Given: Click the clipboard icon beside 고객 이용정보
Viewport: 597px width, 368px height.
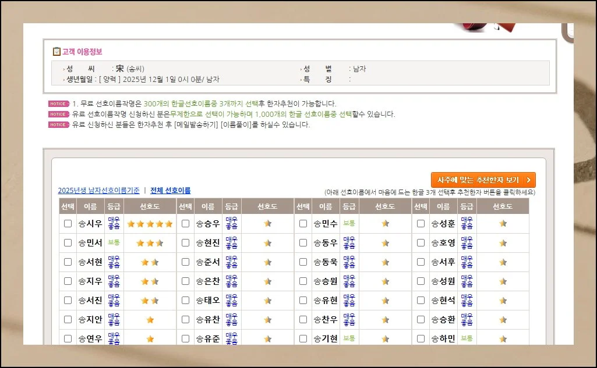Looking at the screenshot, I should point(56,52).
